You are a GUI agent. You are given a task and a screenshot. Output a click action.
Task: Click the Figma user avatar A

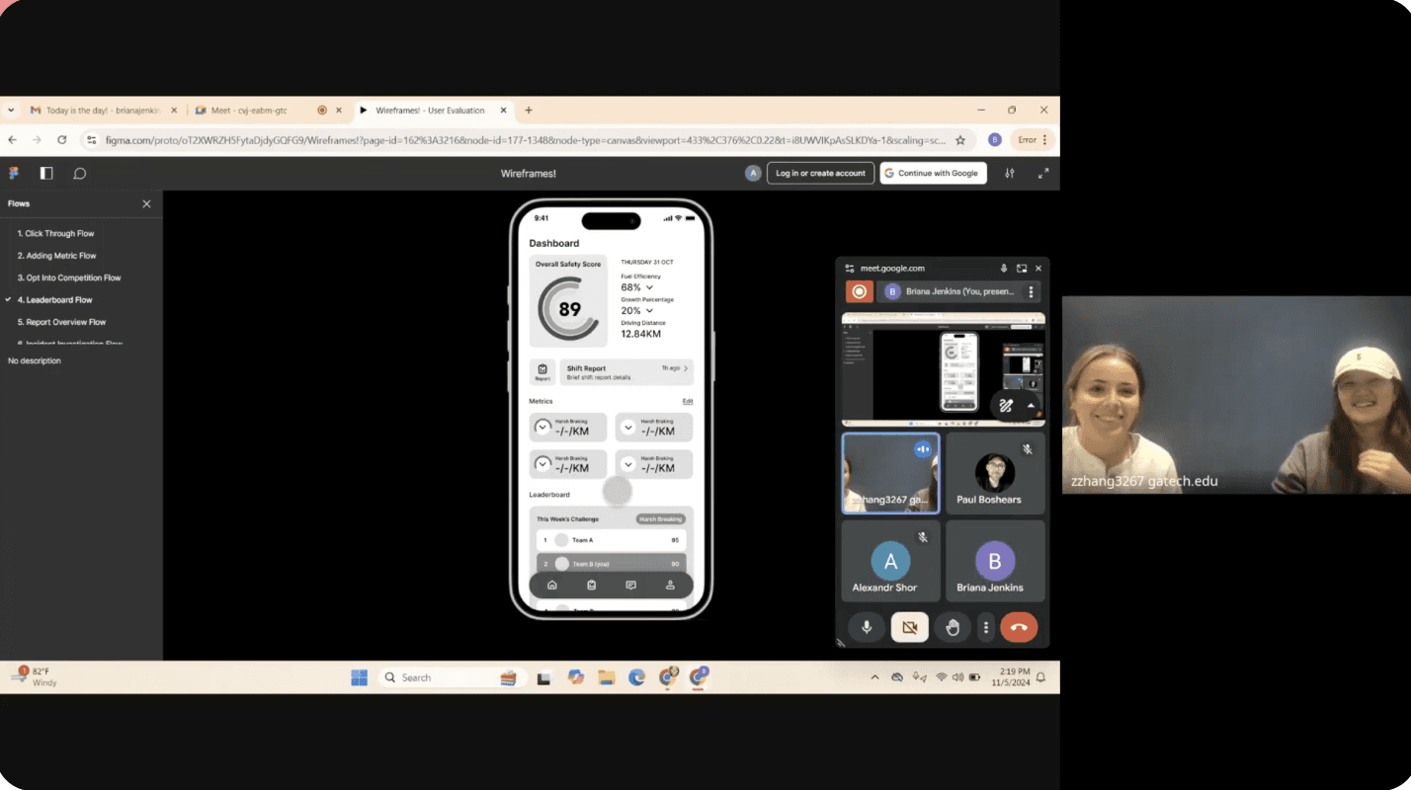pyautogui.click(x=753, y=173)
